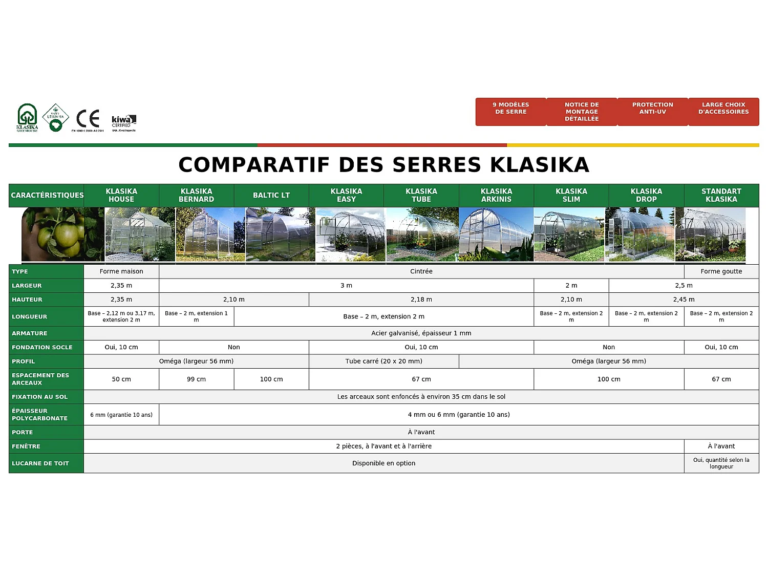This screenshot has width=768, height=576.
Task: Click the Klasika Greenhouse logo
Action: click(x=27, y=118)
